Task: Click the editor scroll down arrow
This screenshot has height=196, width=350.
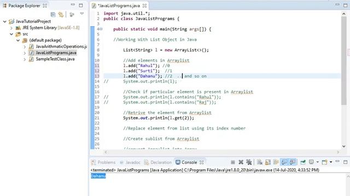Action: (x=344, y=146)
